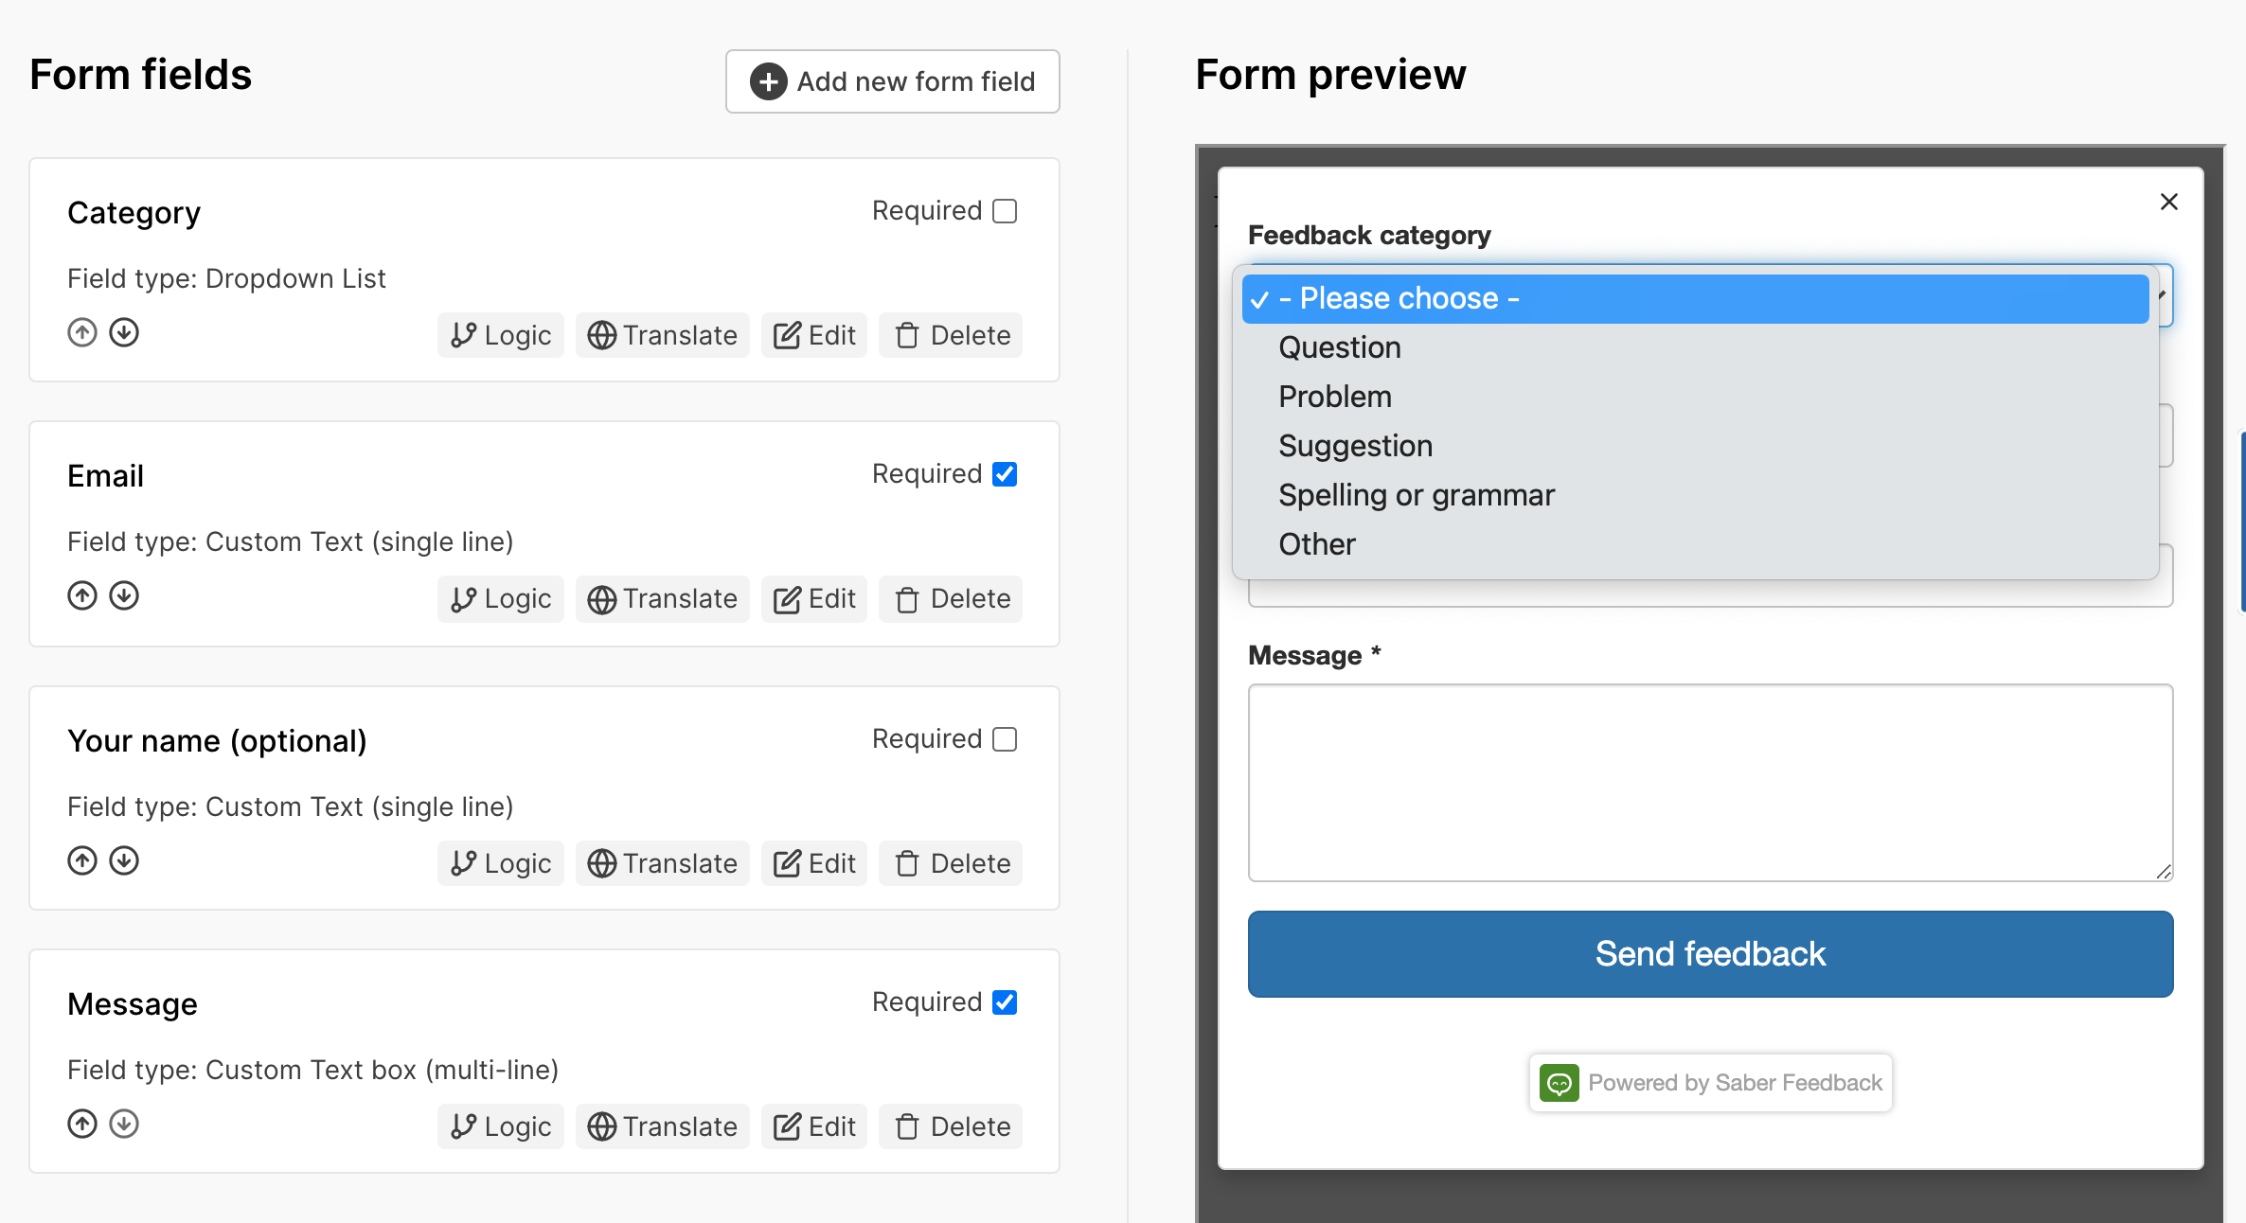
Task: Uncheck Required for the Email field
Action: 1005,474
